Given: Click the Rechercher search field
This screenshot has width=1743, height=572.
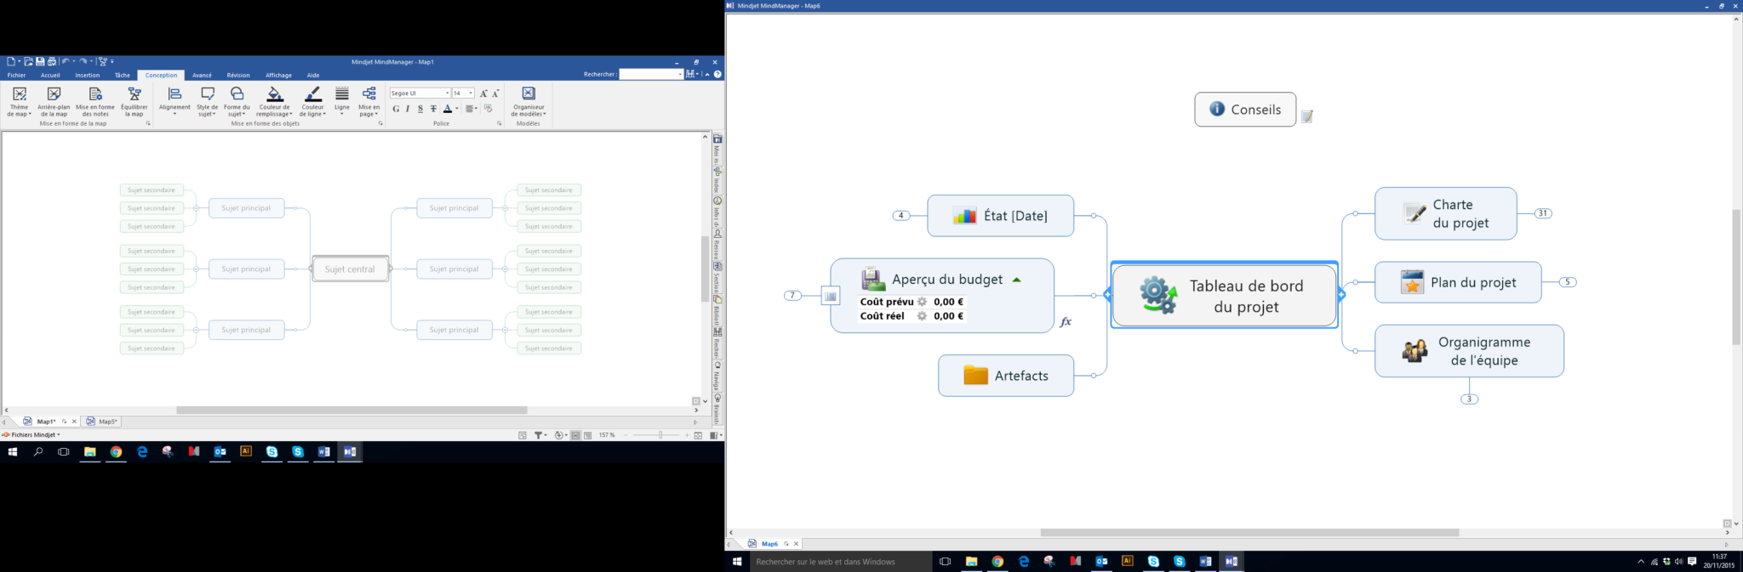Looking at the screenshot, I should pyautogui.click(x=649, y=75).
